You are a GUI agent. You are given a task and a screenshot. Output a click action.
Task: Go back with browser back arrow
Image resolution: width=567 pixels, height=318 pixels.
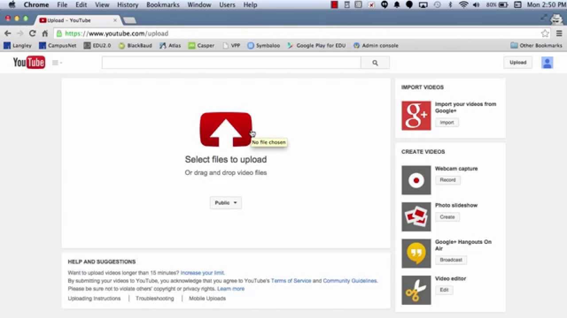point(8,34)
